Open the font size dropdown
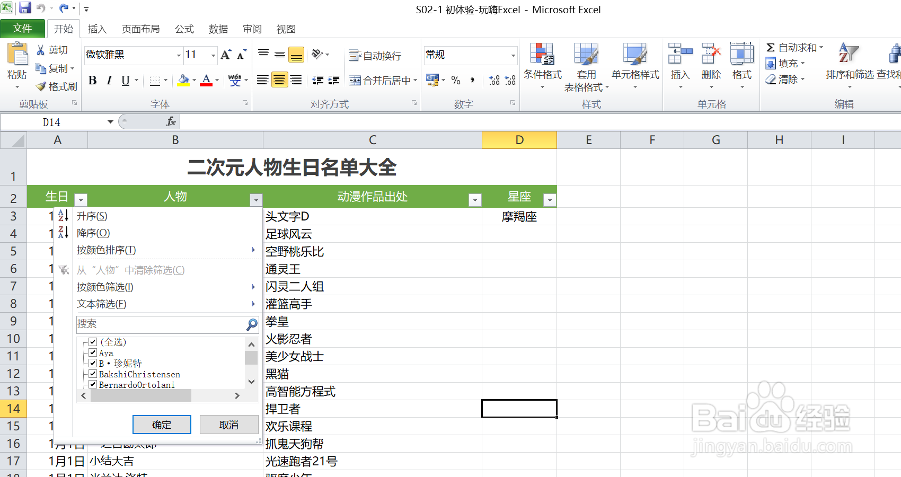Image resolution: width=901 pixels, height=477 pixels. (x=213, y=55)
